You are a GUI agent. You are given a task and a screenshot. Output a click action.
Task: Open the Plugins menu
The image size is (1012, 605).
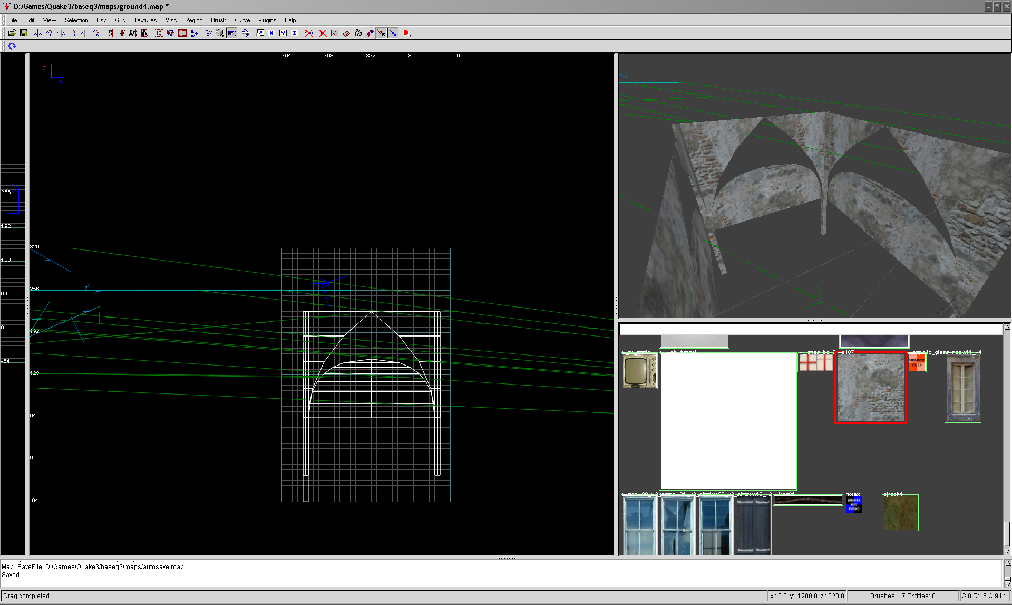pos(267,20)
